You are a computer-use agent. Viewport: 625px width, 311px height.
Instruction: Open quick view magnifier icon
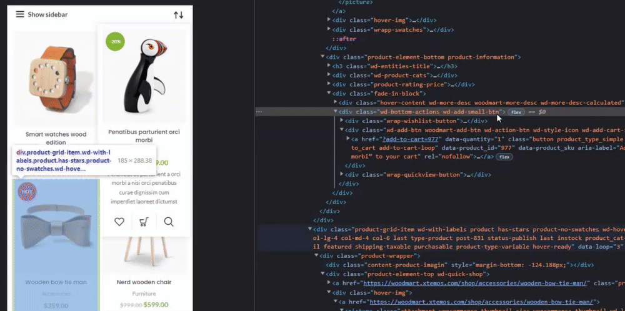coord(169,222)
